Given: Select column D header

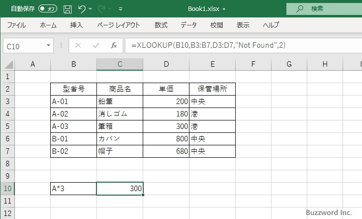Looking at the screenshot, I should [x=166, y=64].
